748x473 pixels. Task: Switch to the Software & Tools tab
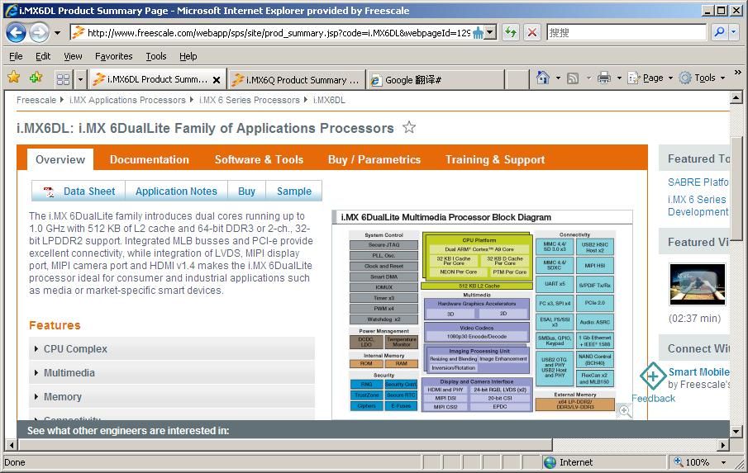[259, 159]
